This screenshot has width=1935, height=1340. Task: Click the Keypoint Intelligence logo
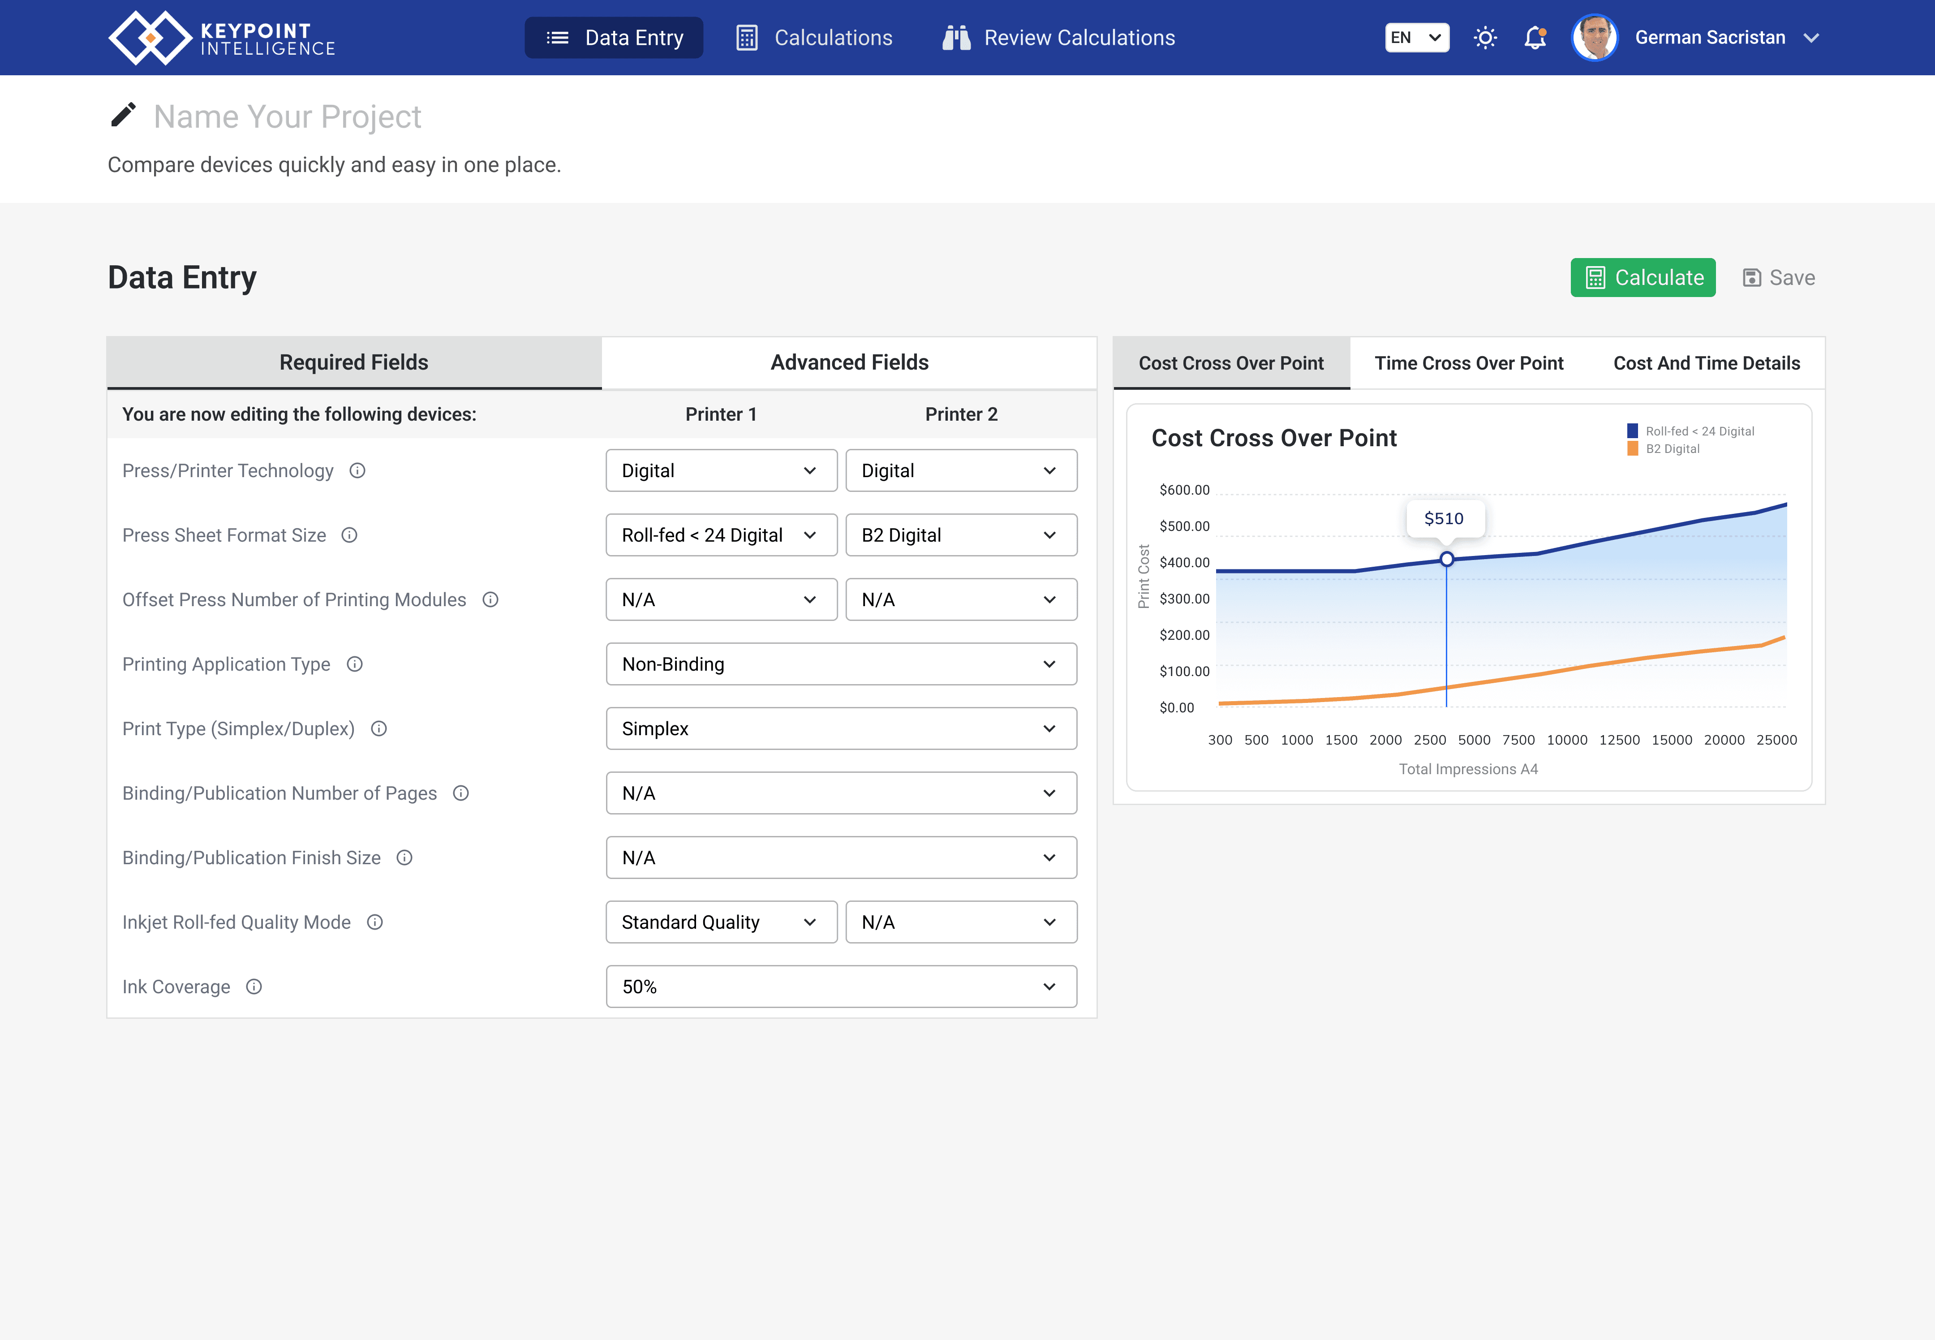(x=222, y=38)
